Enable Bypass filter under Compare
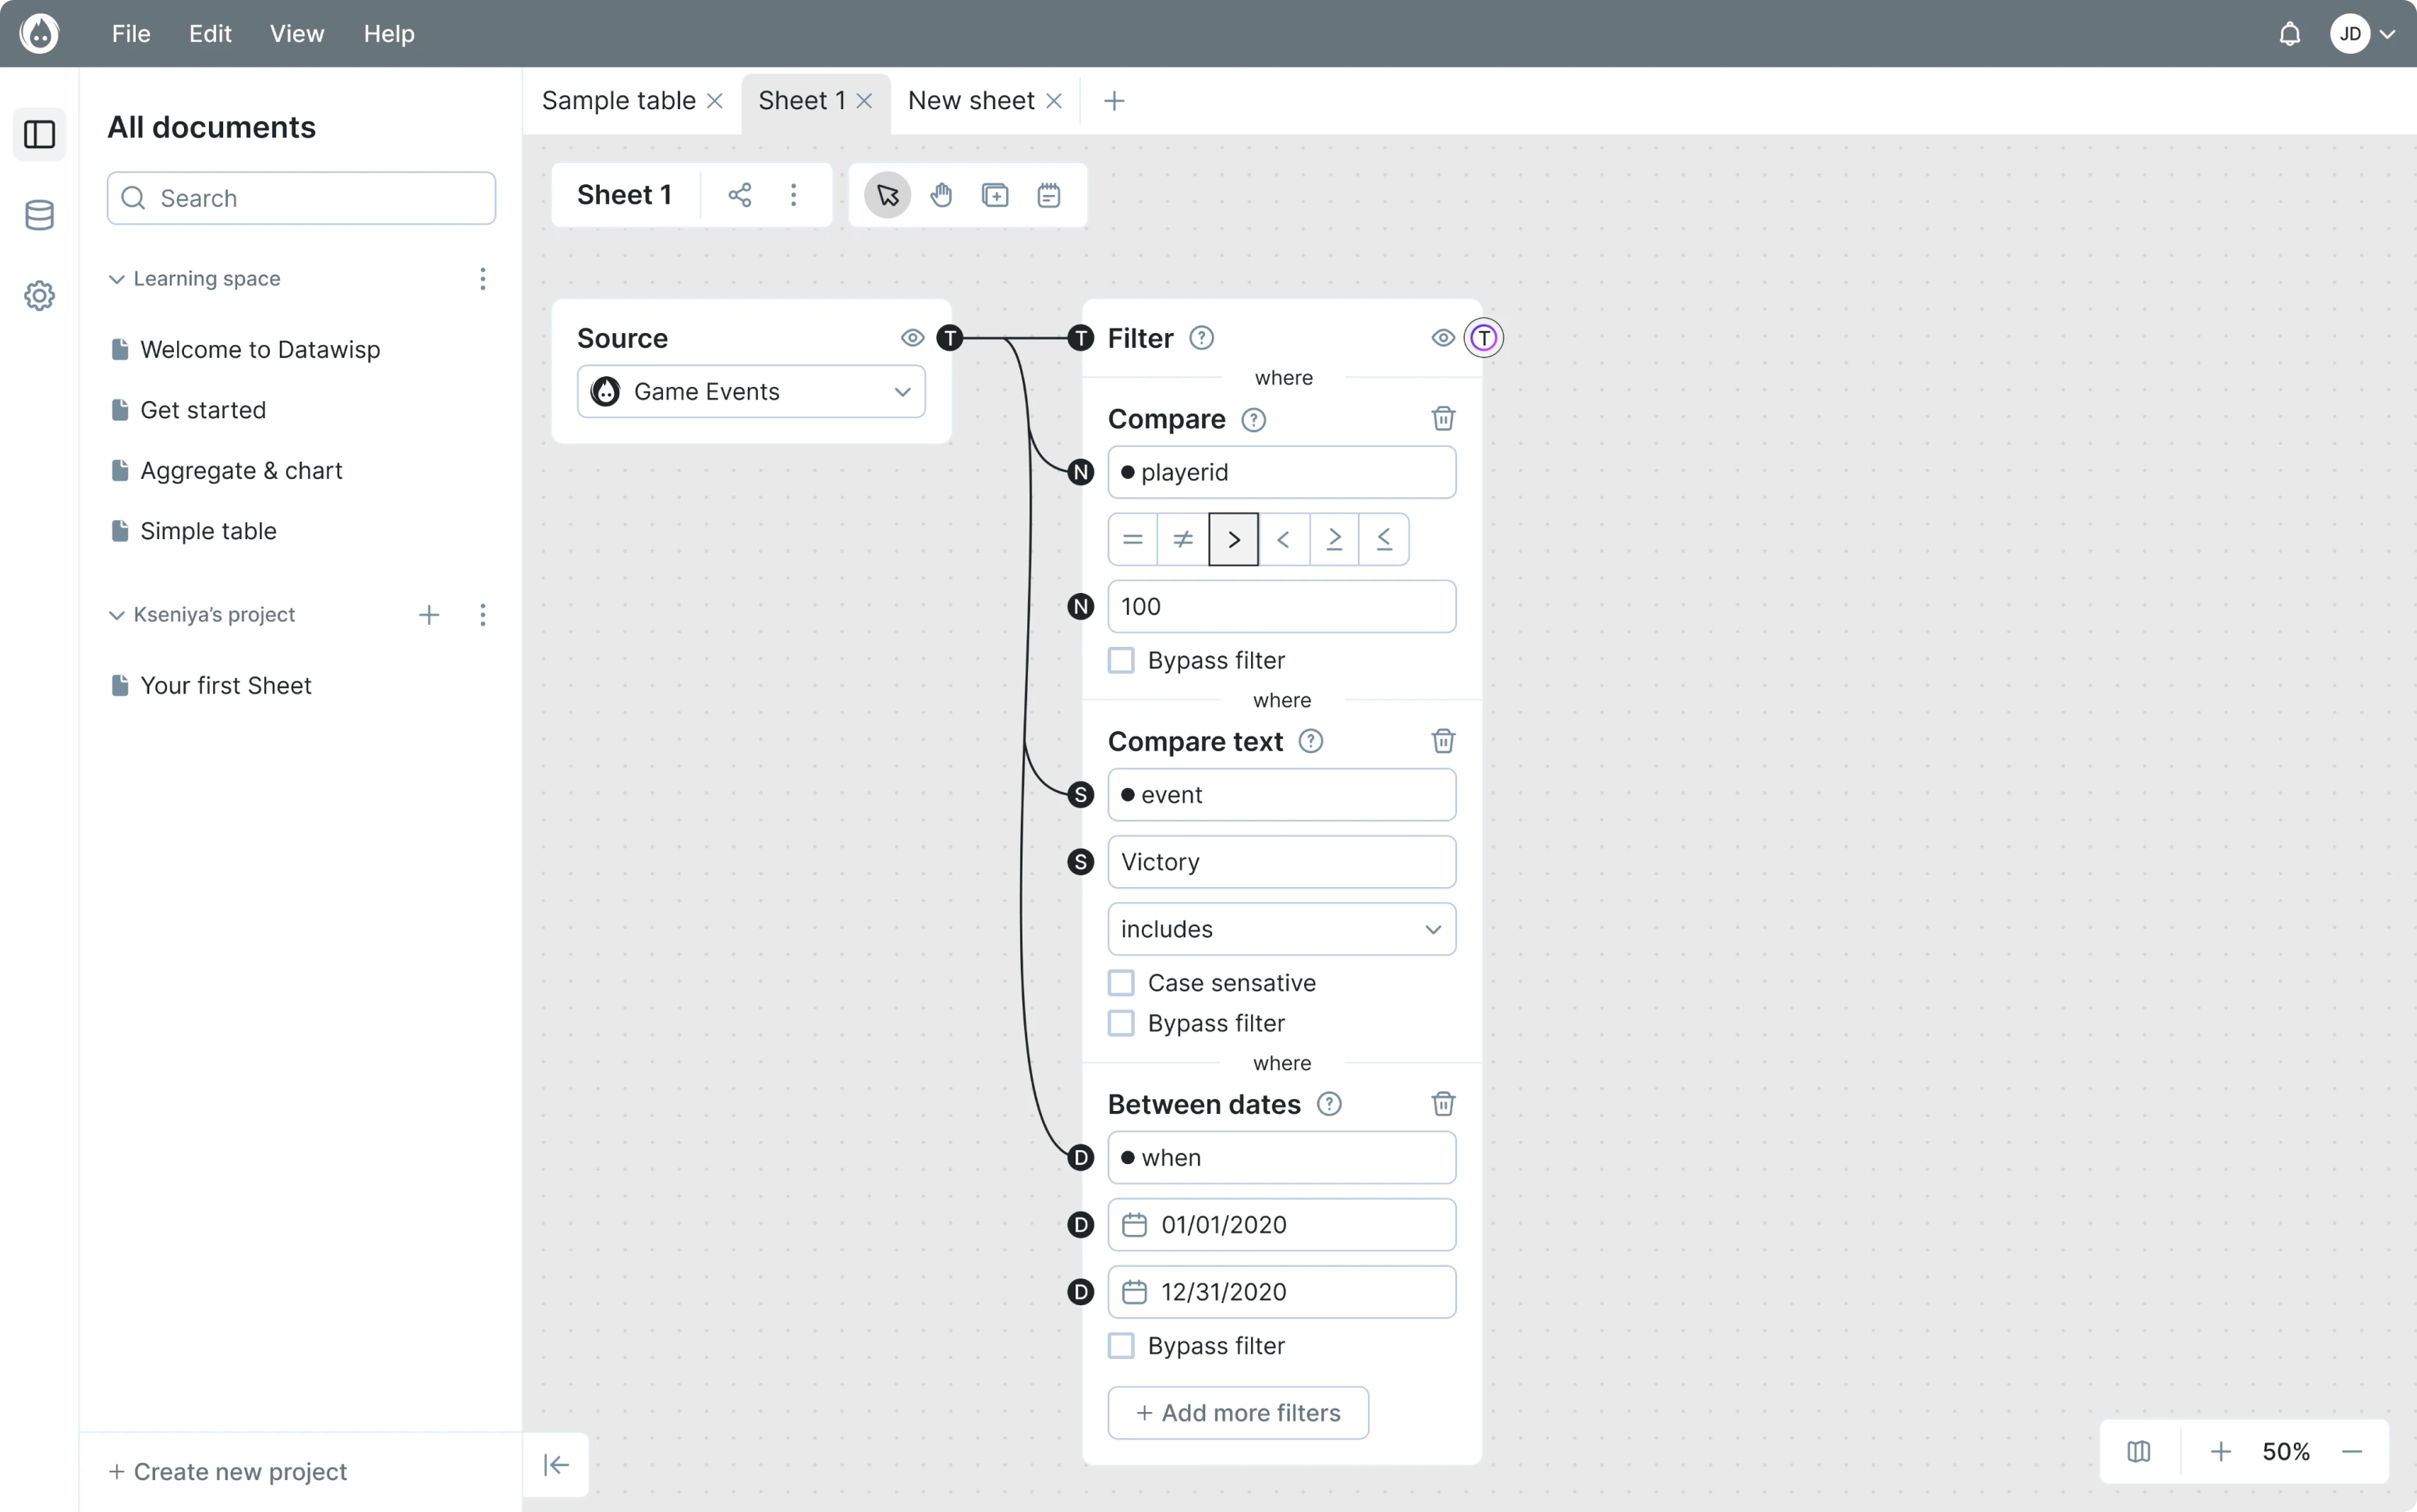 pos(1121,660)
